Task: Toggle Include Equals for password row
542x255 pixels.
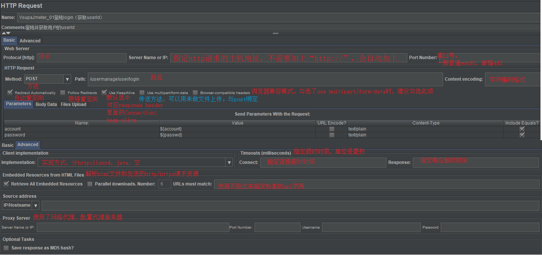Action: click(522, 135)
